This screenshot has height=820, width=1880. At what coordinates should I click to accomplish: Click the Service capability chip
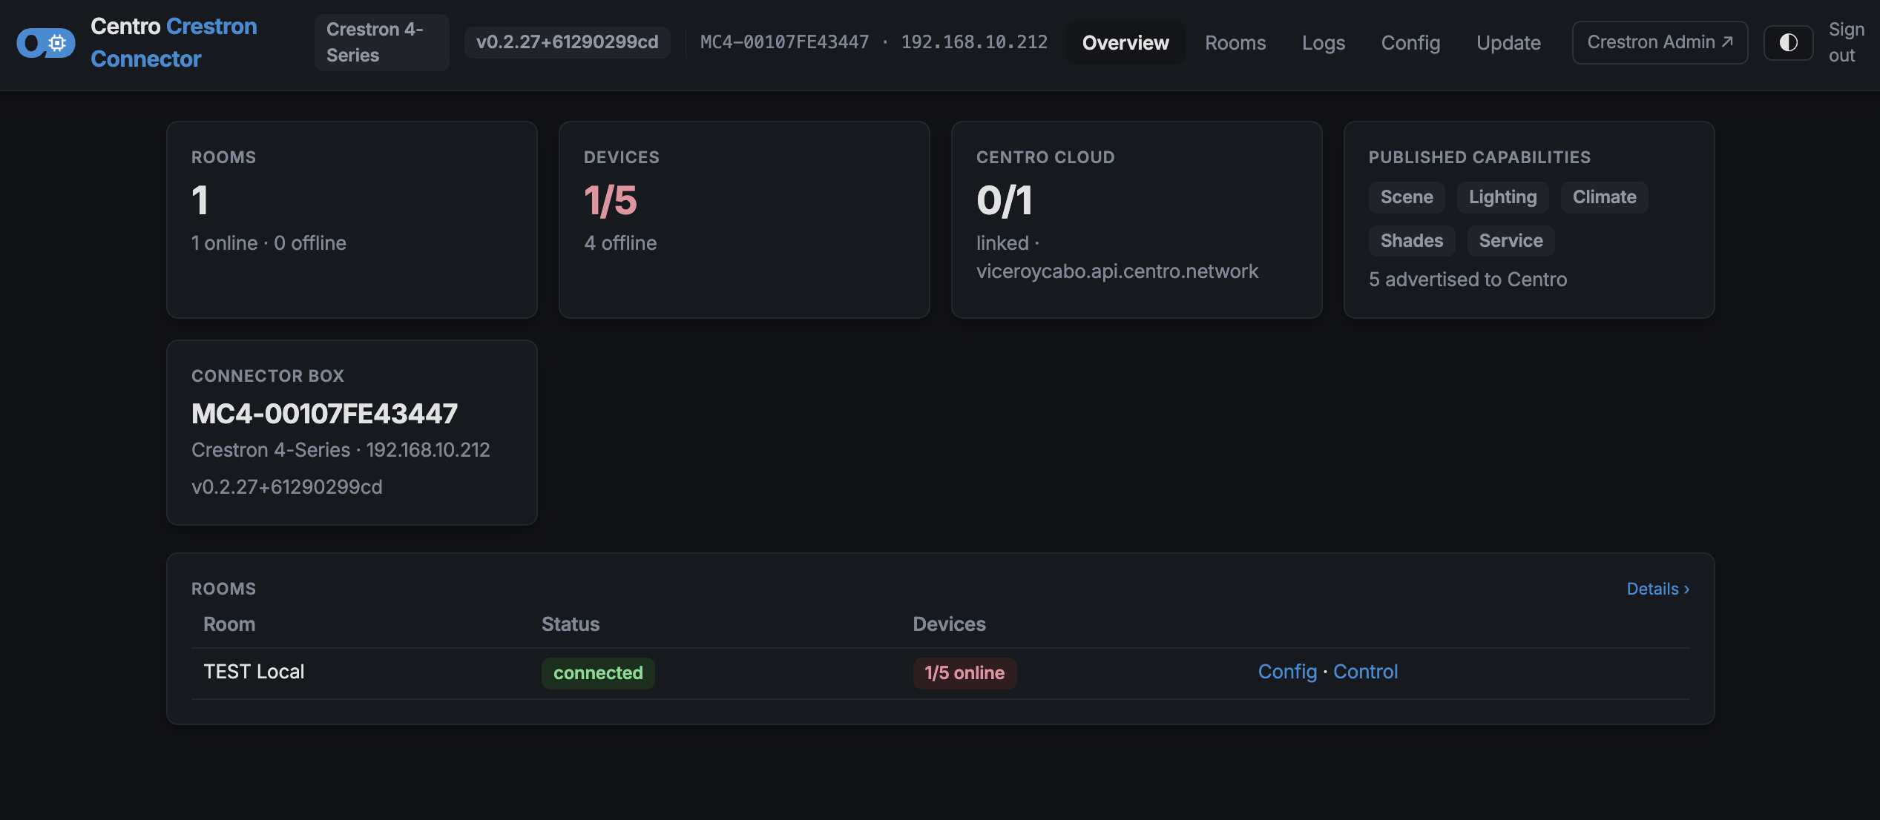pyautogui.click(x=1511, y=241)
